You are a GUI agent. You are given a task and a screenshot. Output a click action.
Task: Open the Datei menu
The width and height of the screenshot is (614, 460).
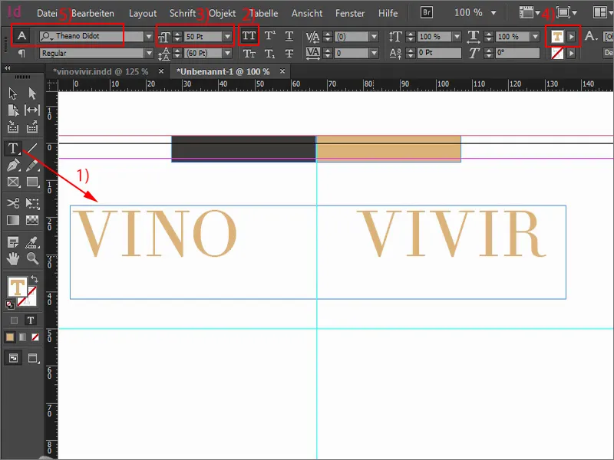(x=47, y=13)
